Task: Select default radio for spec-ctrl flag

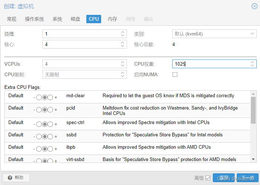Action: point(45,124)
